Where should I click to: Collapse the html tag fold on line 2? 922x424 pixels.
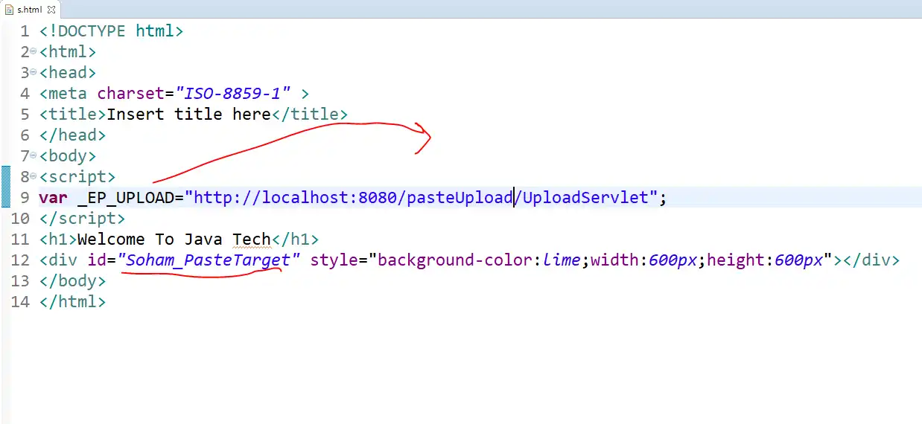click(34, 52)
